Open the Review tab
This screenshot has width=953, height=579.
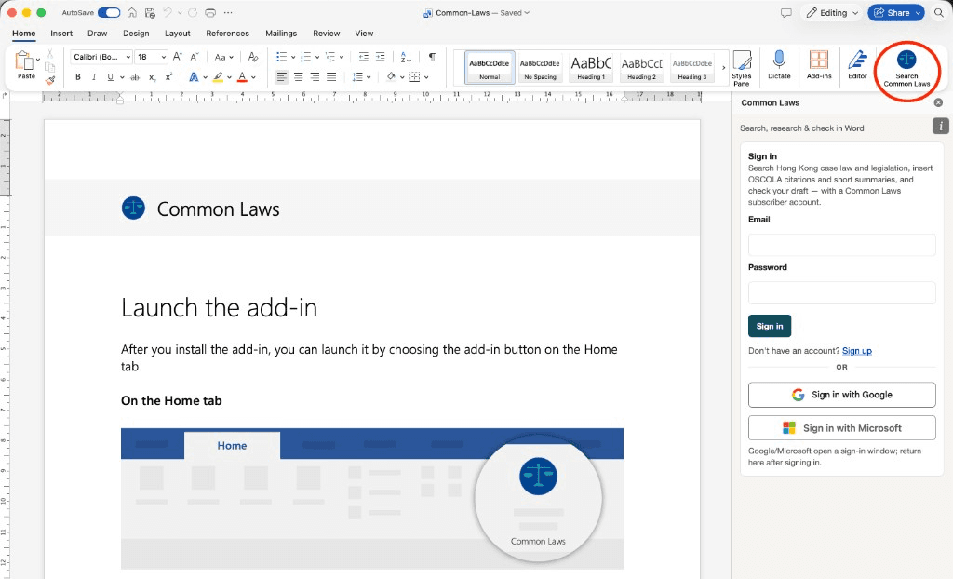[x=327, y=34]
